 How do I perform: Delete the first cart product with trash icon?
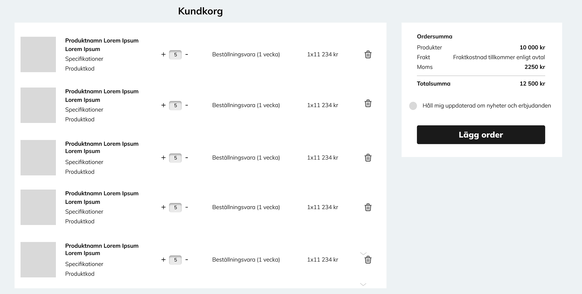point(368,55)
